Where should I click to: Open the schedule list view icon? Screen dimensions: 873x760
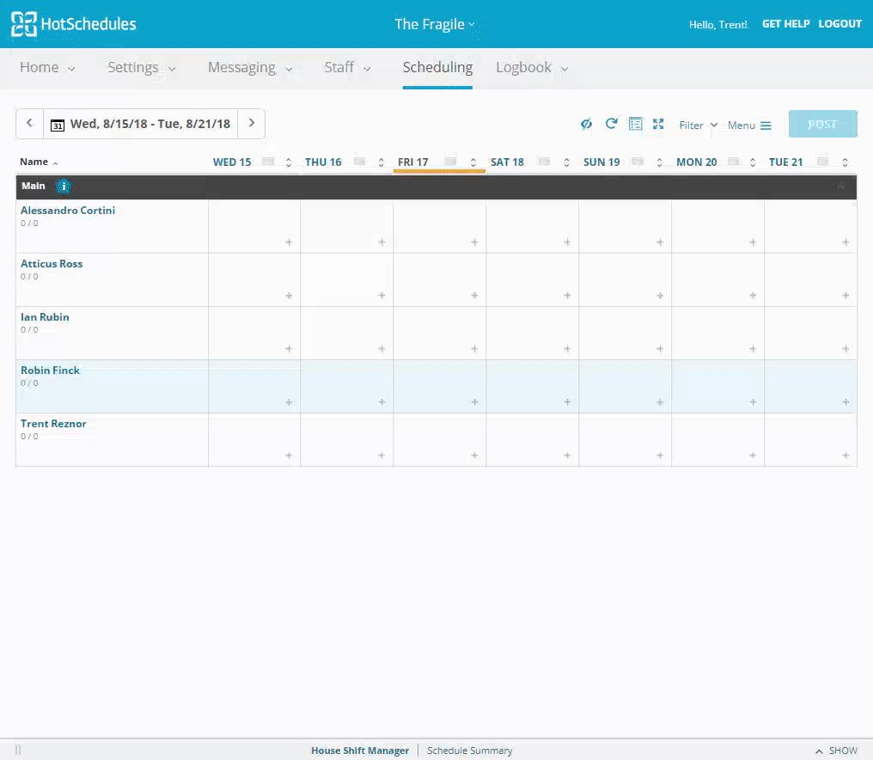[635, 124]
